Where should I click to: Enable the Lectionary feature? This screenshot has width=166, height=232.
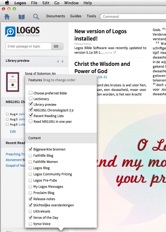tap(30, 98)
